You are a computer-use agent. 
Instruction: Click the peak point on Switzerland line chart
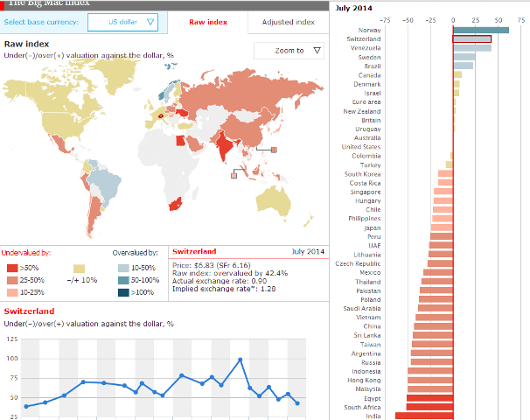click(x=240, y=360)
